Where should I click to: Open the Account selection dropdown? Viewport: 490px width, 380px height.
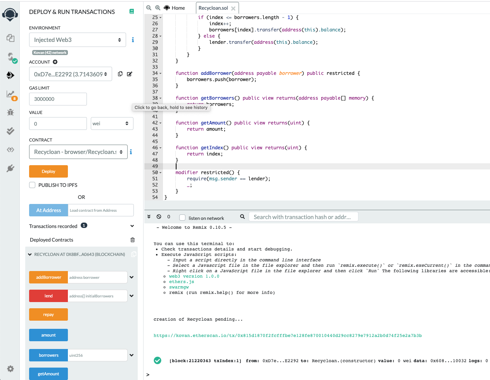71,74
